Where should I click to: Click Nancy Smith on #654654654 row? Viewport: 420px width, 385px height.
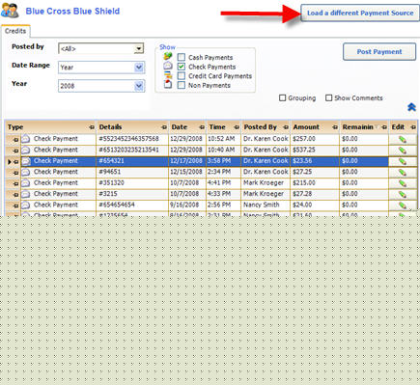[266, 205]
